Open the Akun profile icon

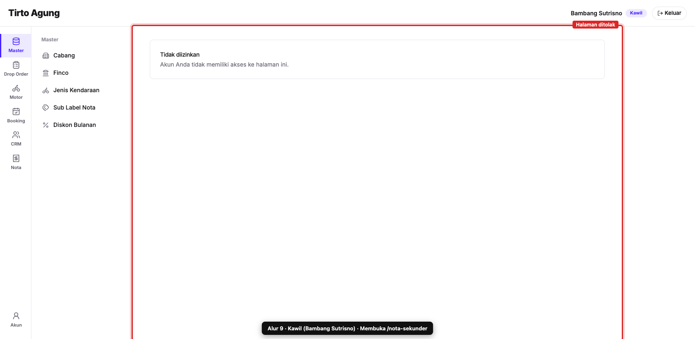coord(16,316)
